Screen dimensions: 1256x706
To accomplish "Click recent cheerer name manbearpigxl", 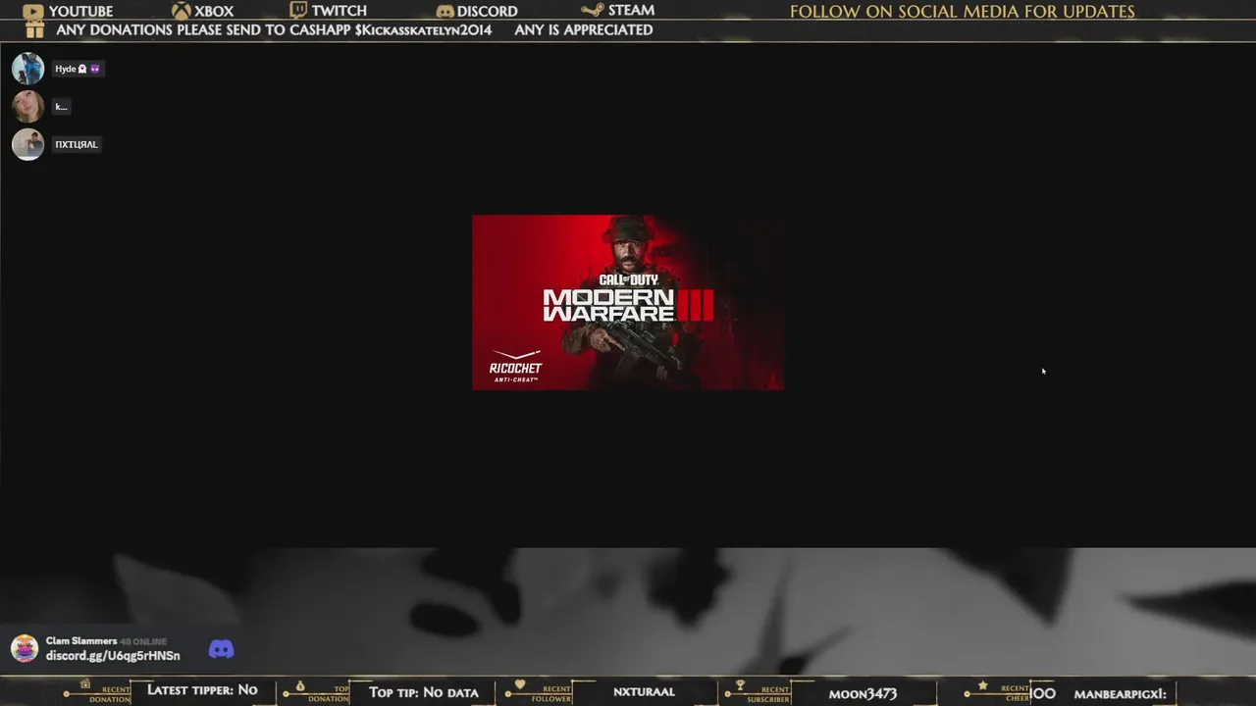I will (1120, 693).
